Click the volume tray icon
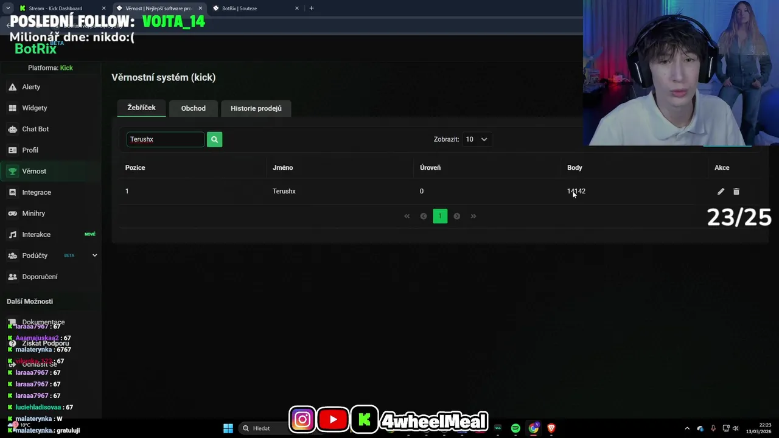779x438 pixels. pyautogui.click(x=736, y=428)
